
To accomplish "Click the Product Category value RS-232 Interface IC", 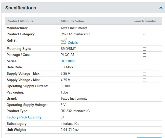I will pyautogui.click(x=75, y=34).
